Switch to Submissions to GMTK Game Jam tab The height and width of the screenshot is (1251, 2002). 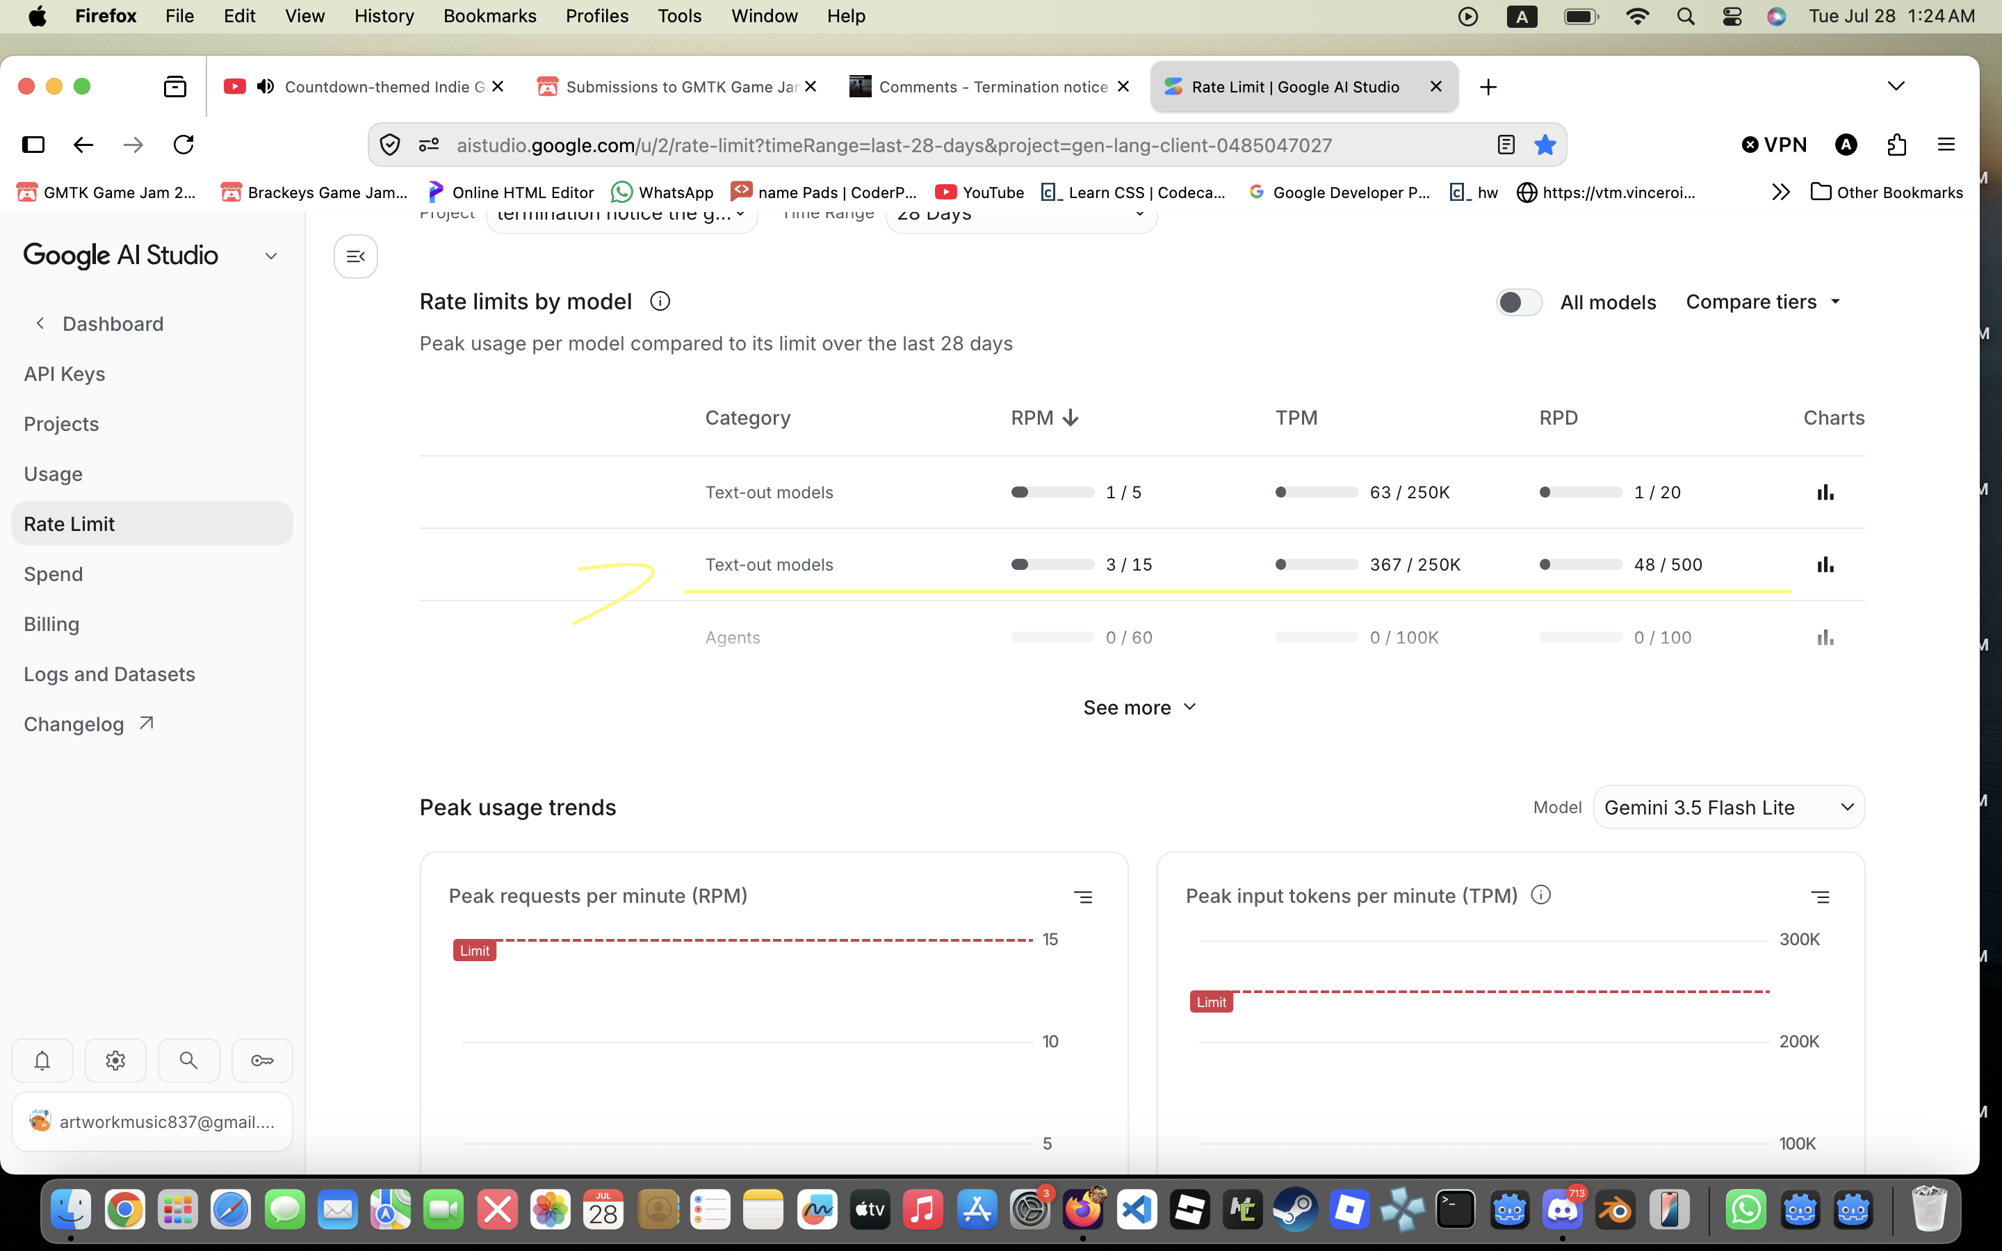tap(676, 87)
